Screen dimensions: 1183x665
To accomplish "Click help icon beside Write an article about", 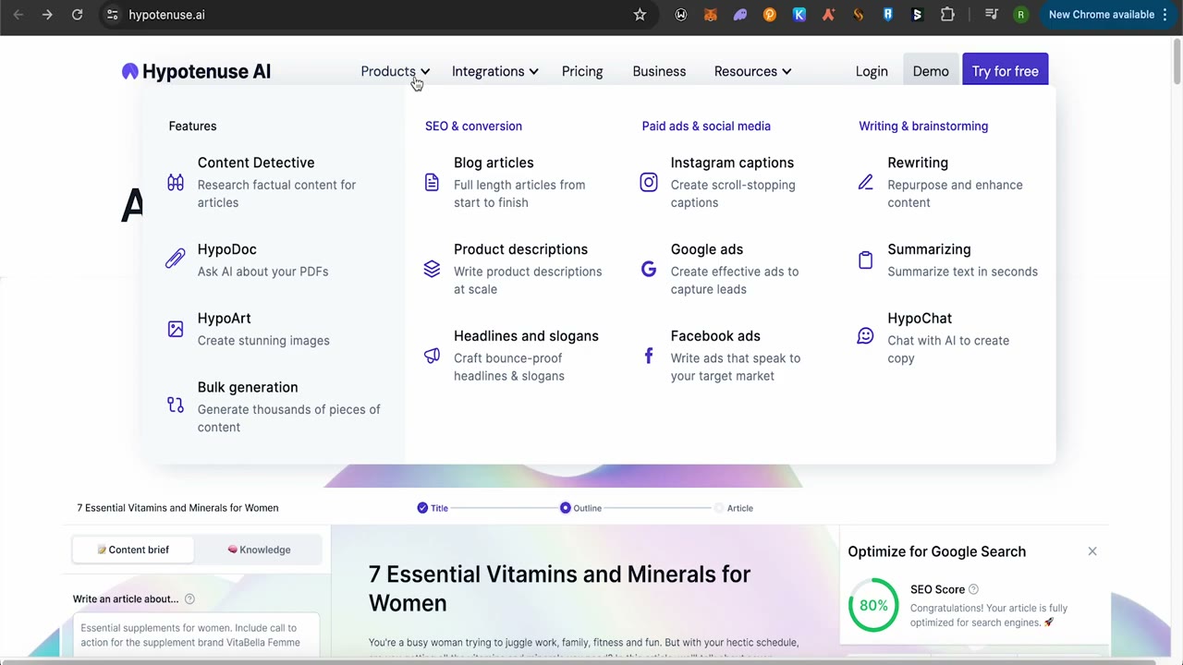I will point(189,598).
